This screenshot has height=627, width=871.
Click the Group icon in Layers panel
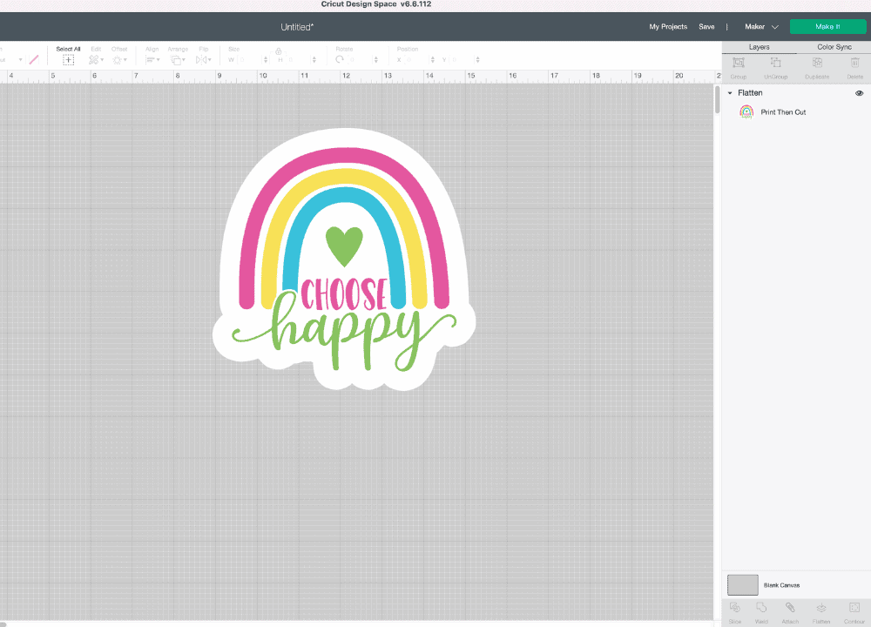(738, 64)
